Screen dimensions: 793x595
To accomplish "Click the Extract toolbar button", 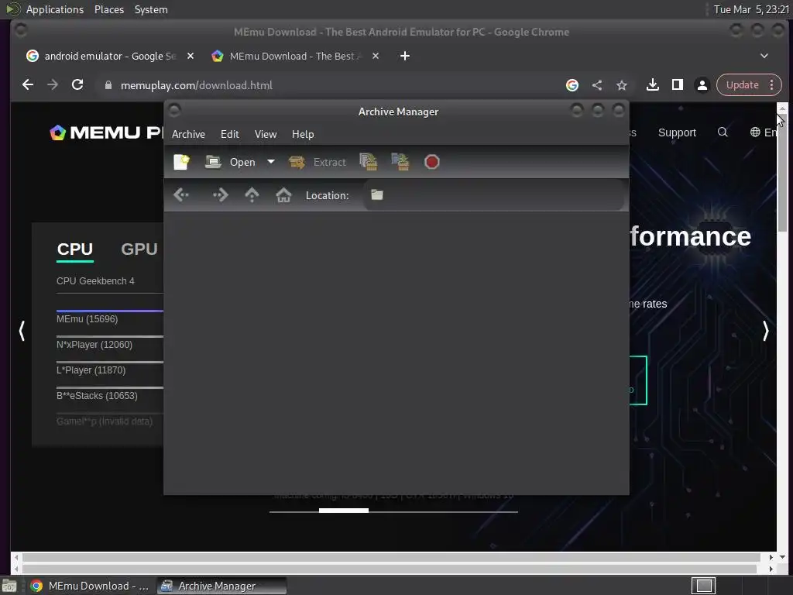I will point(317,162).
